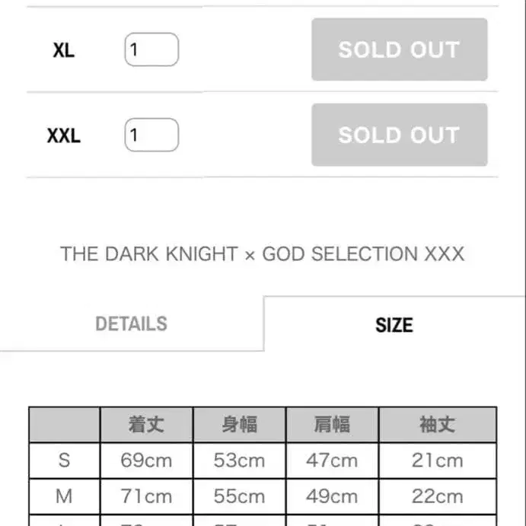Select the SIZE tab

coord(394,325)
